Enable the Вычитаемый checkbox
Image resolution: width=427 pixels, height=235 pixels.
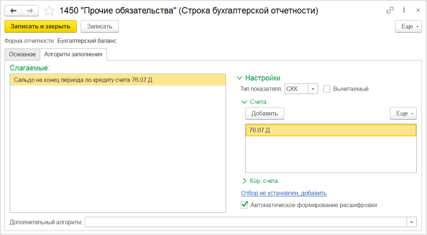click(327, 89)
